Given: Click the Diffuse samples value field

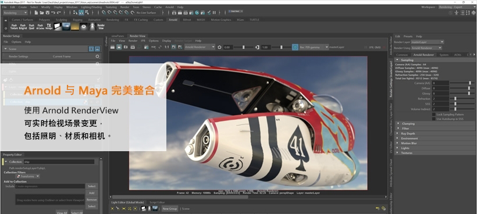Looking at the screenshot, I should pos(440,88).
